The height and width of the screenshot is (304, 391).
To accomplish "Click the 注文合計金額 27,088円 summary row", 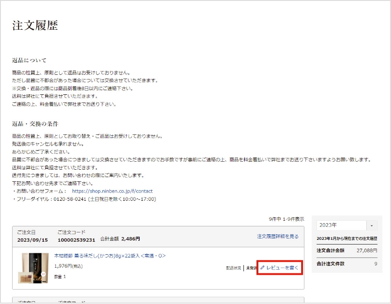I will 347,250.
